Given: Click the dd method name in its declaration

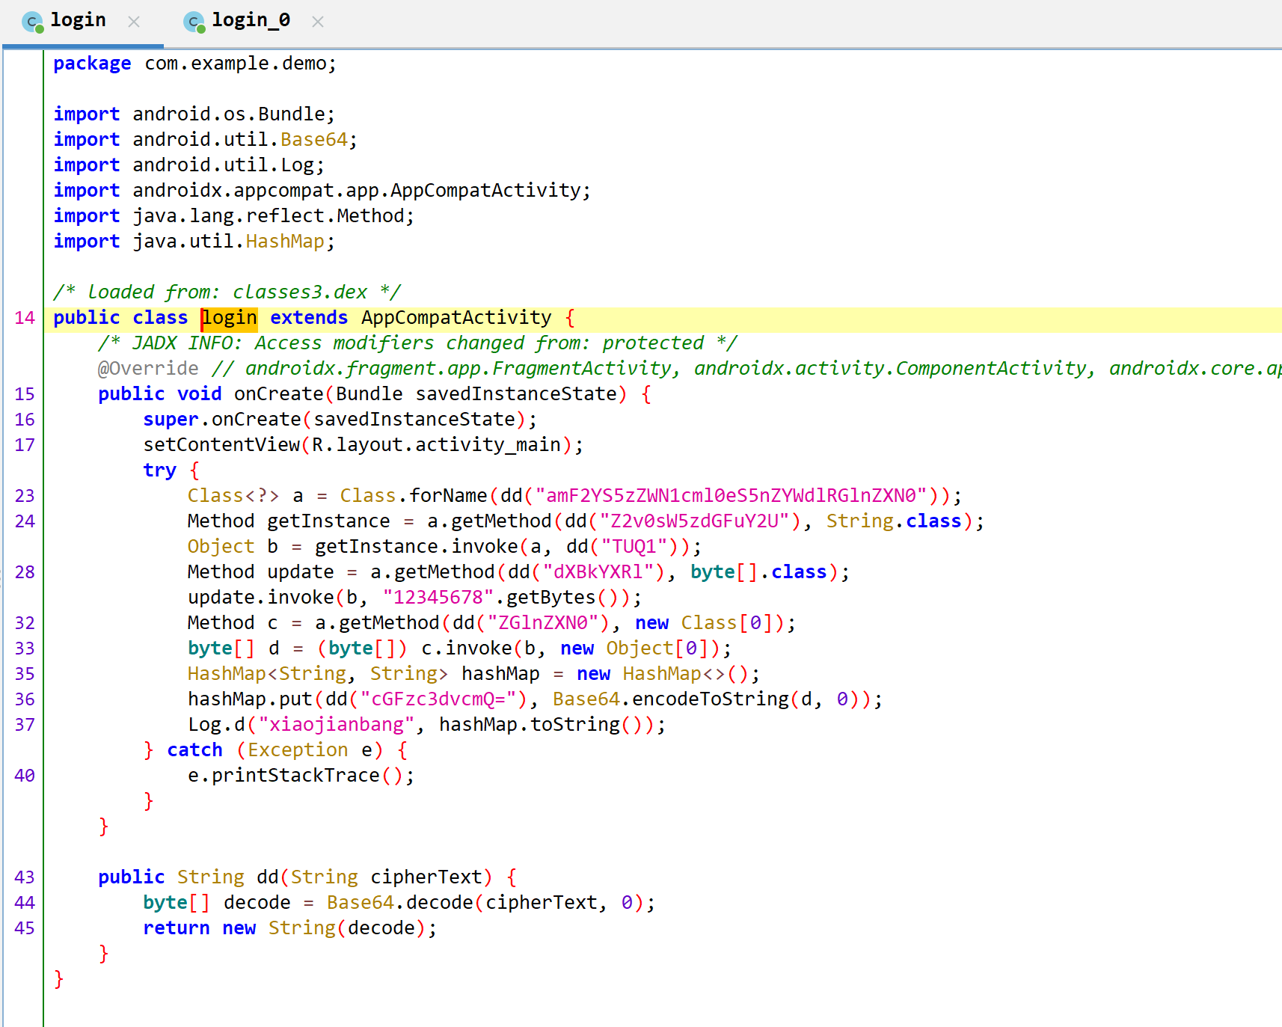Looking at the screenshot, I should click(268, 877).
